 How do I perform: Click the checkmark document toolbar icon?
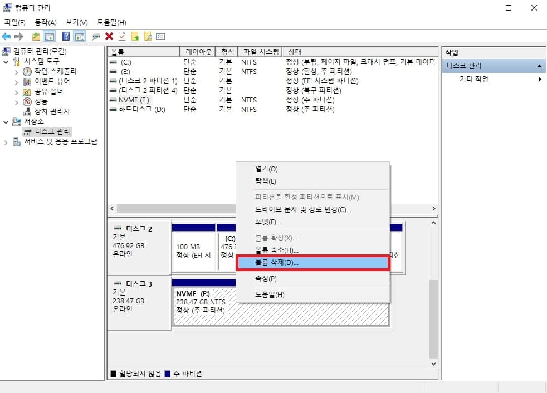(121, 36)
